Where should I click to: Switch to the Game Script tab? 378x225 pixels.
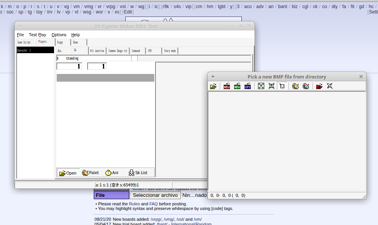coord(24,42)
